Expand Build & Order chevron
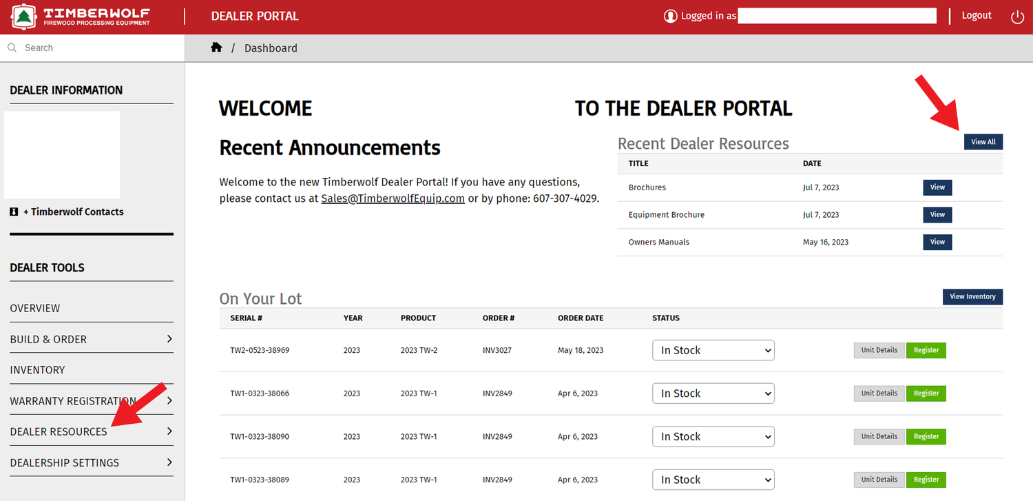 tap(169, 339)
